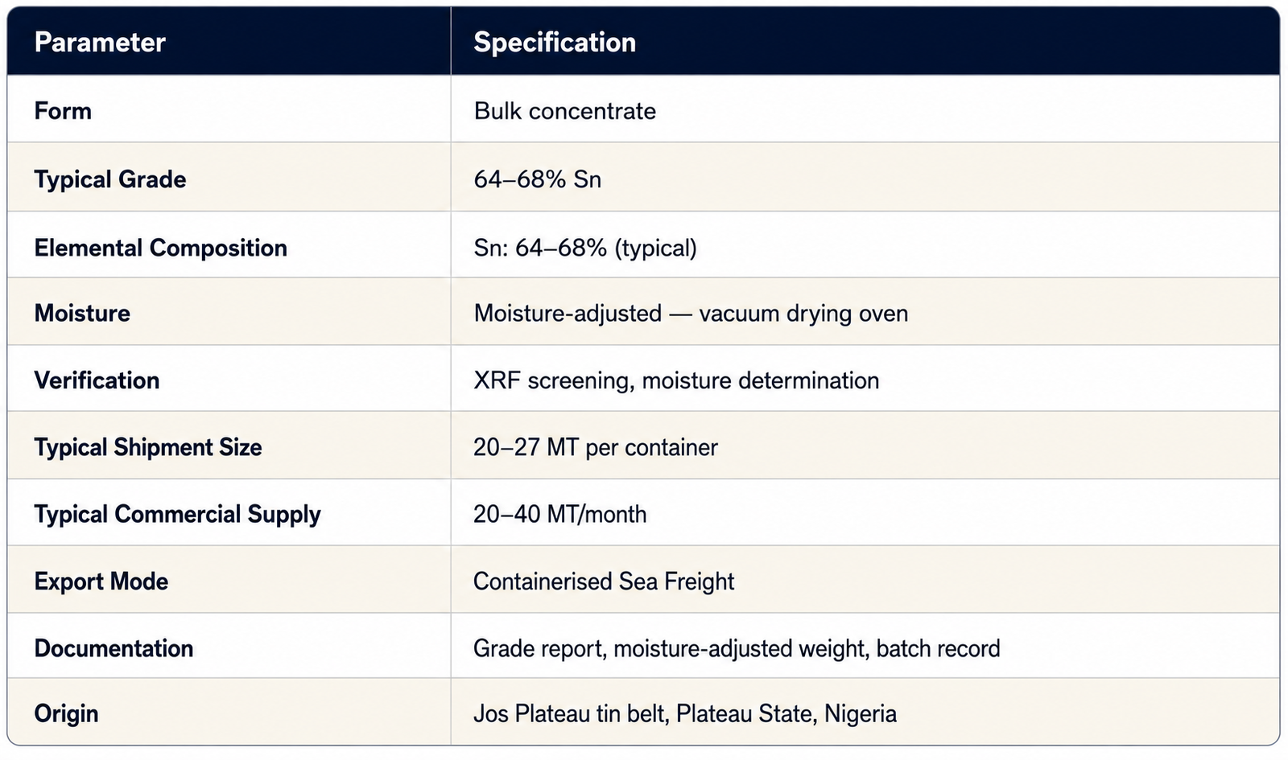Select the Typical Commercial Supply label
This screenshot has height=760, width=1288.
coord(177,515)
